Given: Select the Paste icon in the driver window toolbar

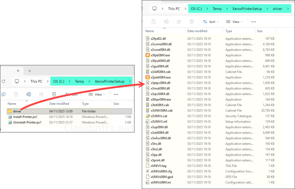Looking at the screenshot, I should point(154,22).
